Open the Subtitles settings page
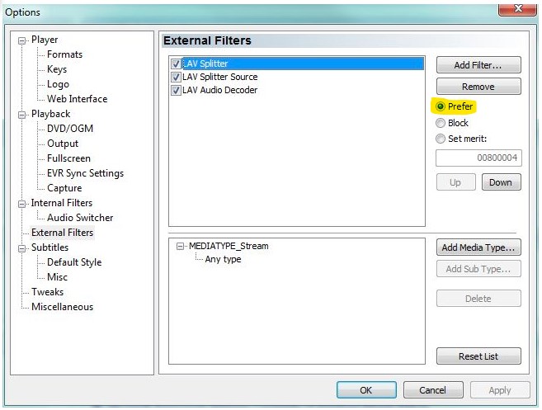Screen dimensions: 542x410 (49, 247)
